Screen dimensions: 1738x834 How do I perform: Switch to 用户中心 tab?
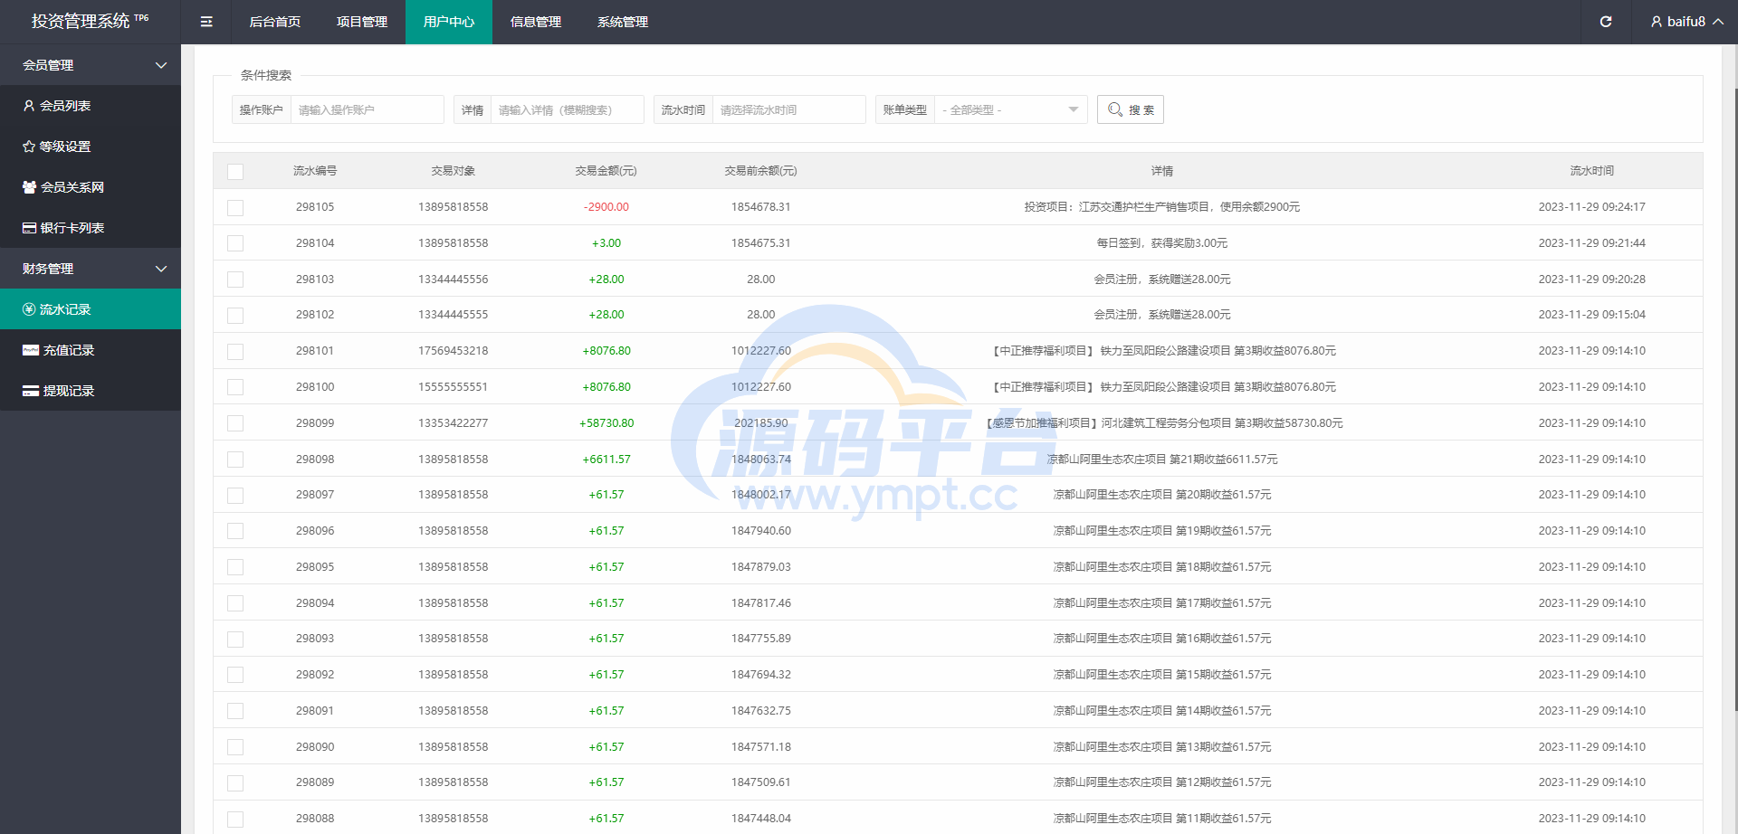[449, 22]
